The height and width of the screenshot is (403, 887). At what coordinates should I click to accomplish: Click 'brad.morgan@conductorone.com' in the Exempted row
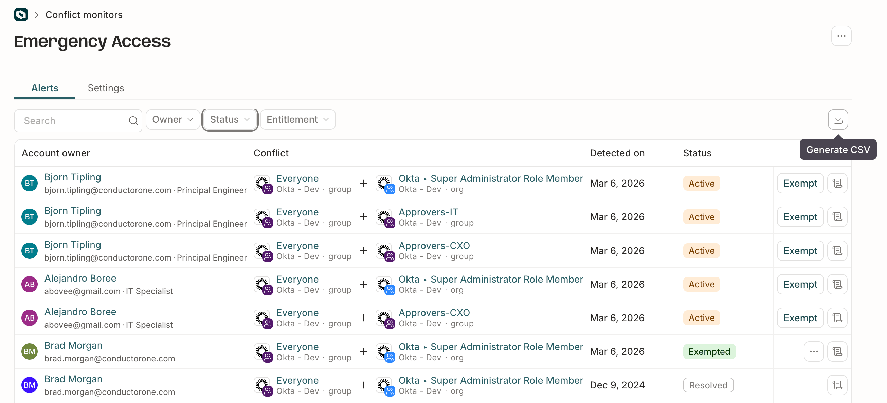[109, 358]
